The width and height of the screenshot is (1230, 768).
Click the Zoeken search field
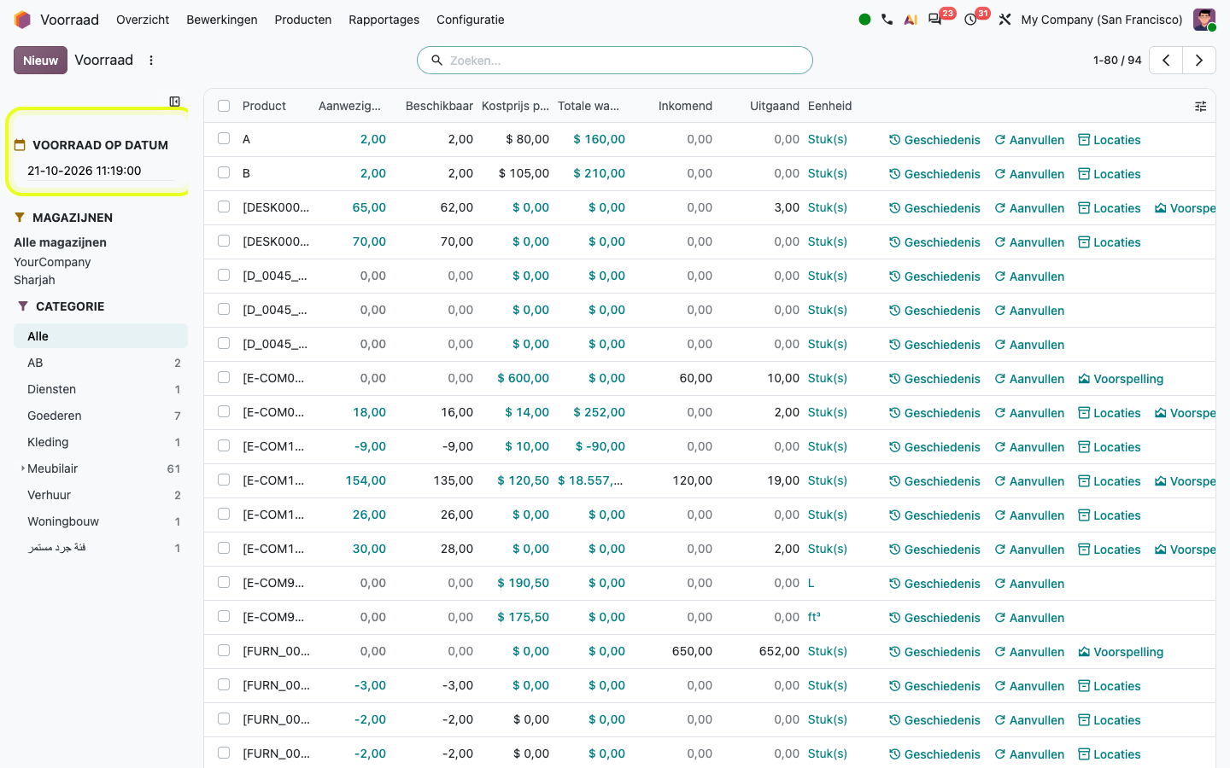[615, 61]
